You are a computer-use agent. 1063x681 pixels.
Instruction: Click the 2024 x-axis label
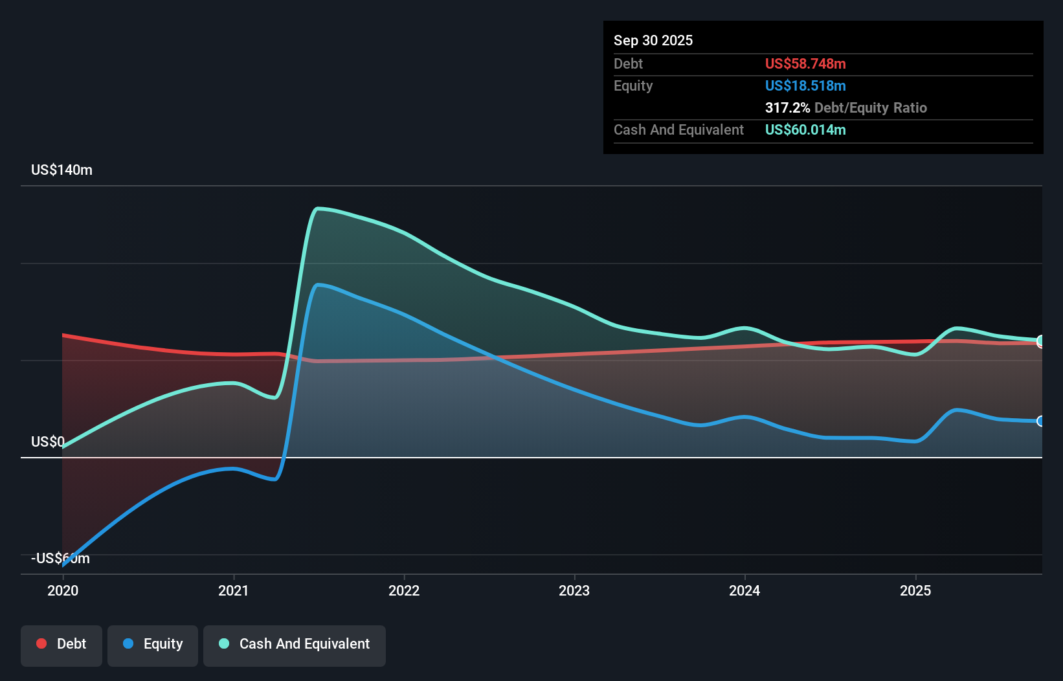pos(744,590)
